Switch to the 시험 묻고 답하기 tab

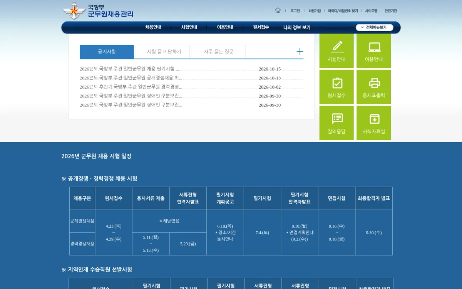tap(163, 52)
